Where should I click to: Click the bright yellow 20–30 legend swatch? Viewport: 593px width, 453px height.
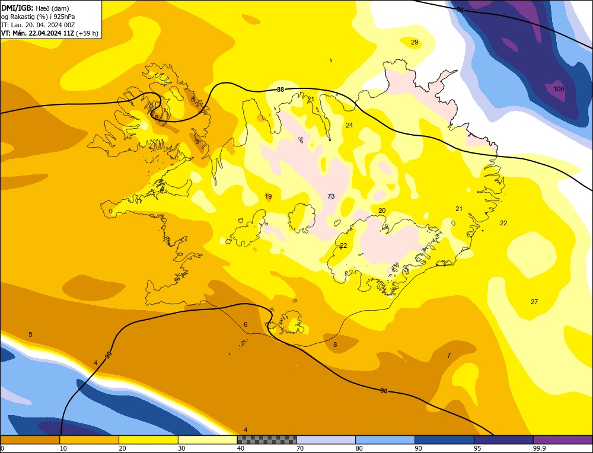148,440
